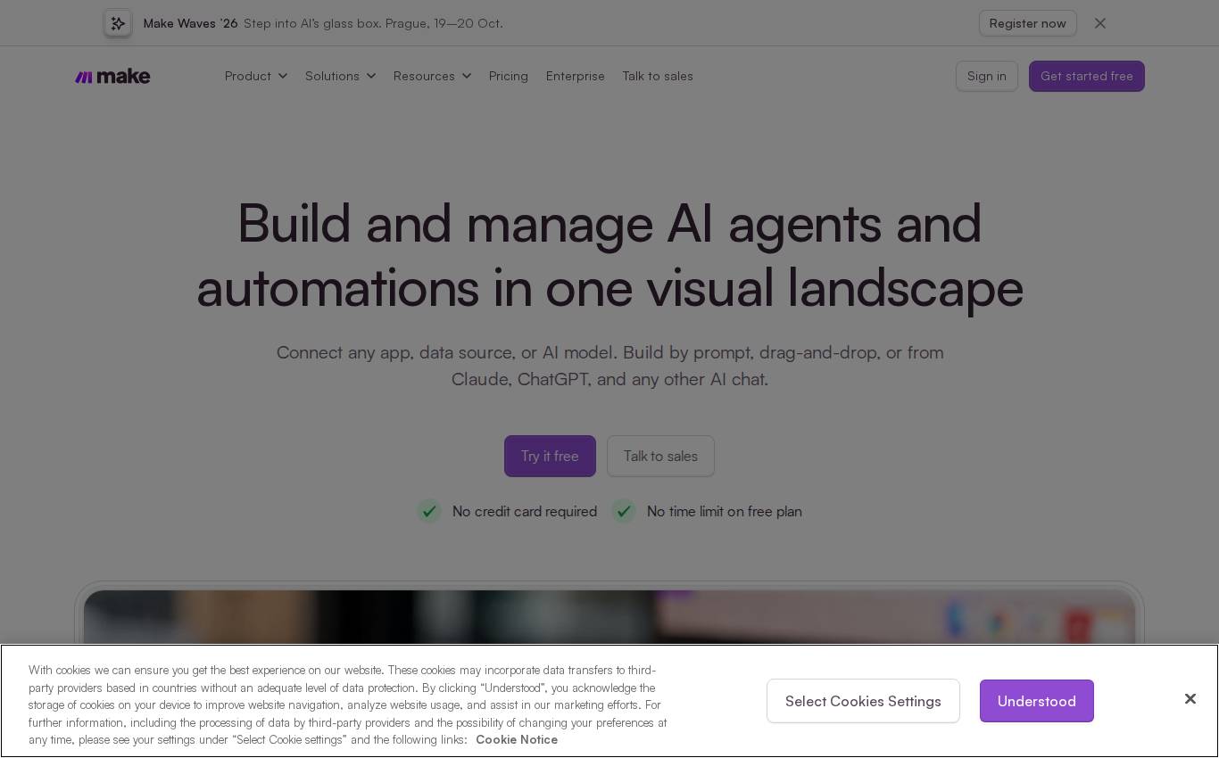
Task: Click the 'Step into AI's glass box' text
Action: (373, 23)
